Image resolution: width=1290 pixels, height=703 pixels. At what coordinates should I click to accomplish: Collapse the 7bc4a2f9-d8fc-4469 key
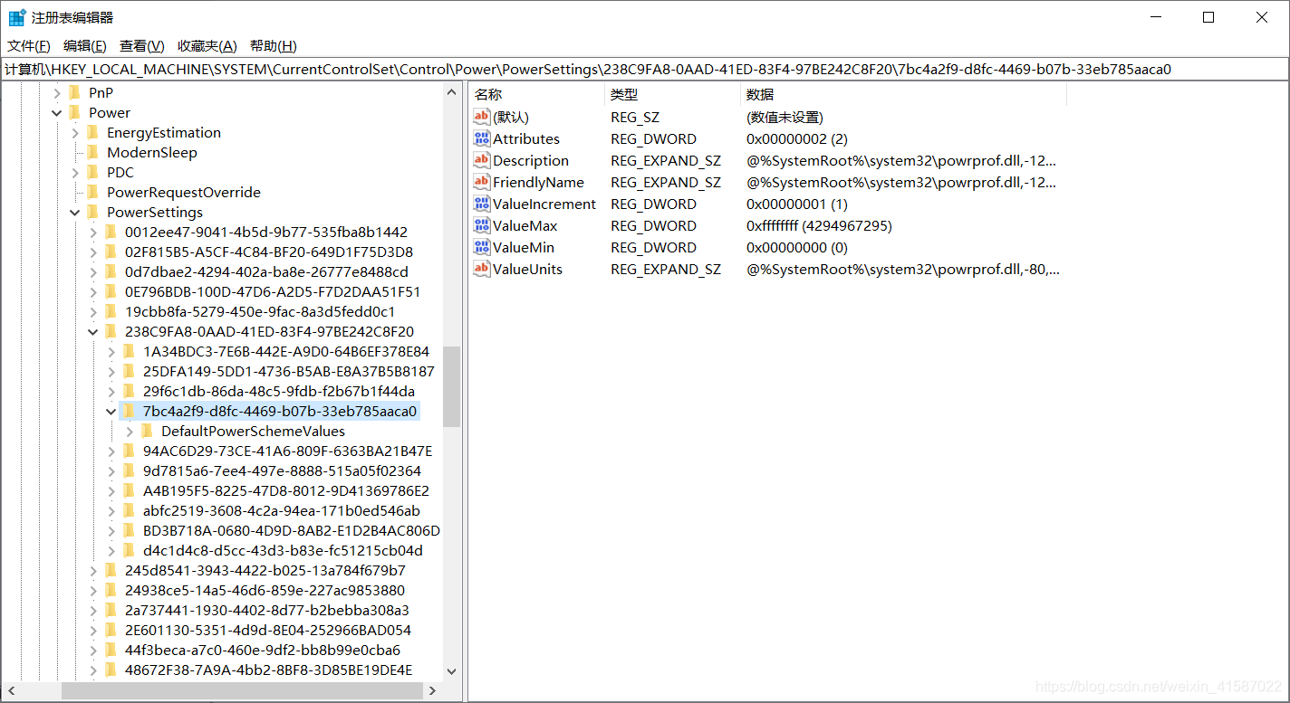(x=111, y=412)
